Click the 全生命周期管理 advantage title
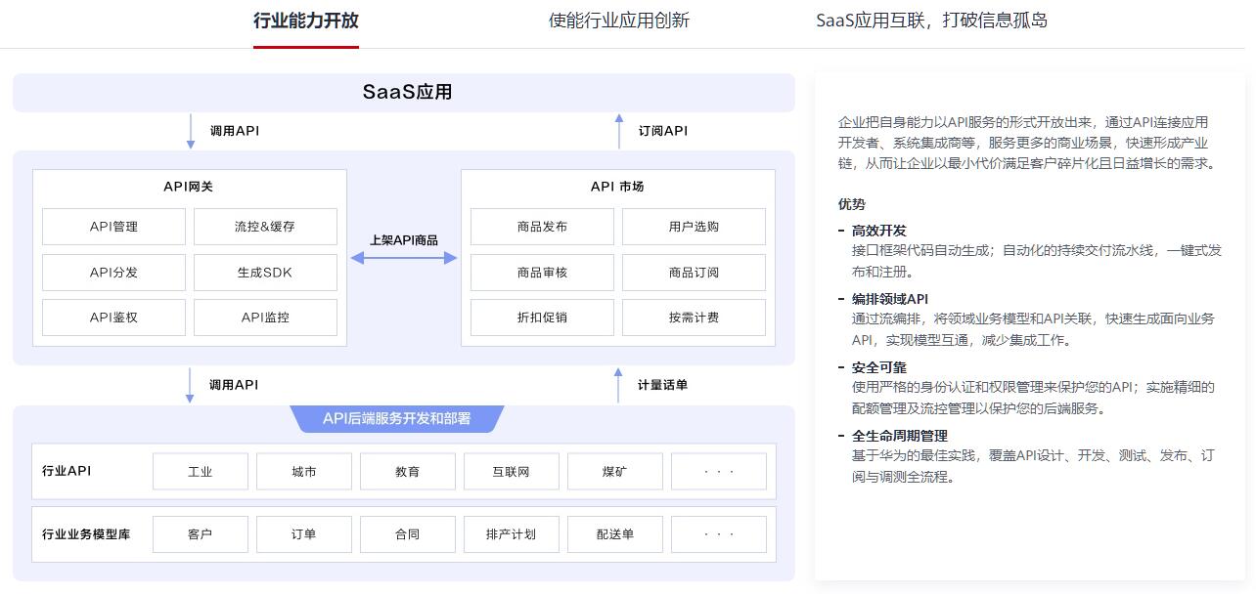The width and height of the screenshot is (1256, 594). 900,436
